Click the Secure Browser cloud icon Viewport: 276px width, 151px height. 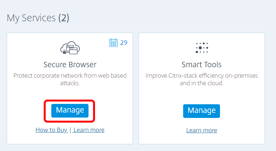70,48
